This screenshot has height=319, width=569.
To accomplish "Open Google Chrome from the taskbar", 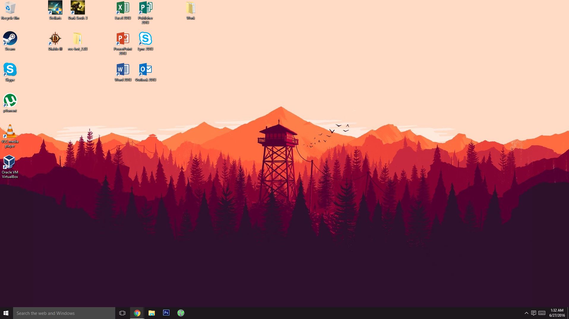I will pos(137,313).
